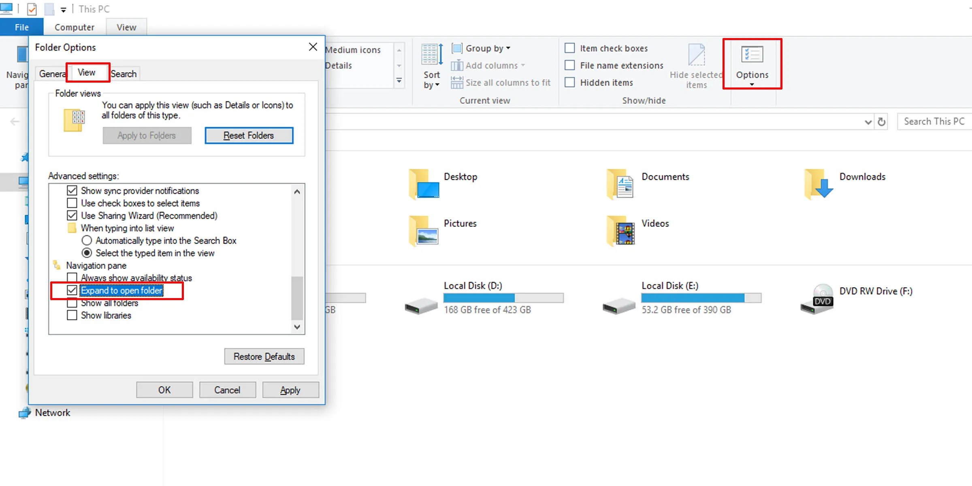The image size is (972, 486).
Task: Switch to the Search tab in Folder Options
Action: point(124,73)
